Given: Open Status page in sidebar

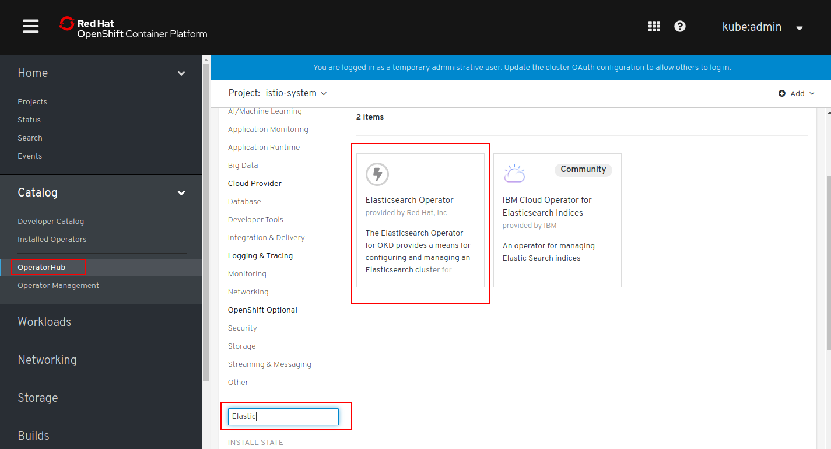Looking at the screenshot, I should (x=29, y=120).
